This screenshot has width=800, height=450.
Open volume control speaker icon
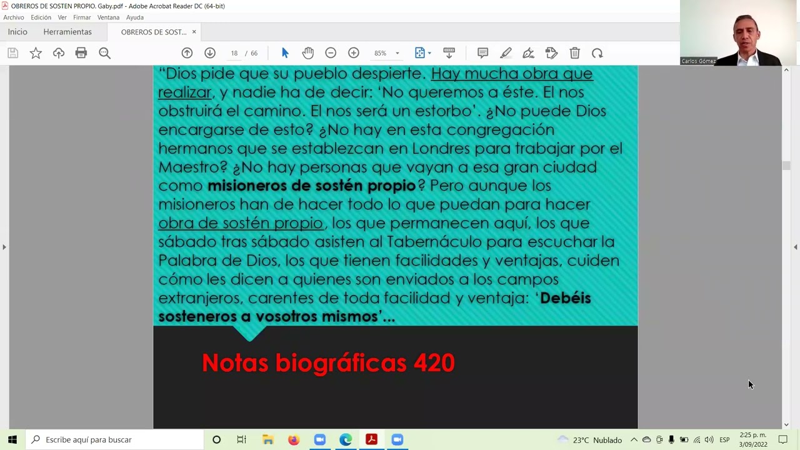[x=709, y=440]
